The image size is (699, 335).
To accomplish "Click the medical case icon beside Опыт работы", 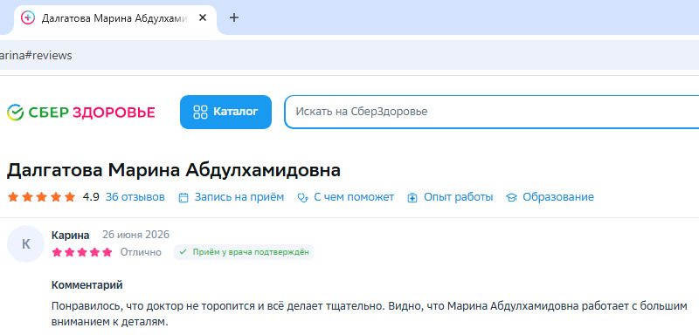I will point(412,198).
